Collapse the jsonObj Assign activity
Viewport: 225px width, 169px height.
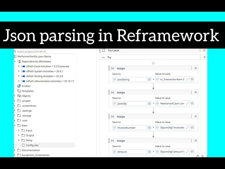pos(195,92)
